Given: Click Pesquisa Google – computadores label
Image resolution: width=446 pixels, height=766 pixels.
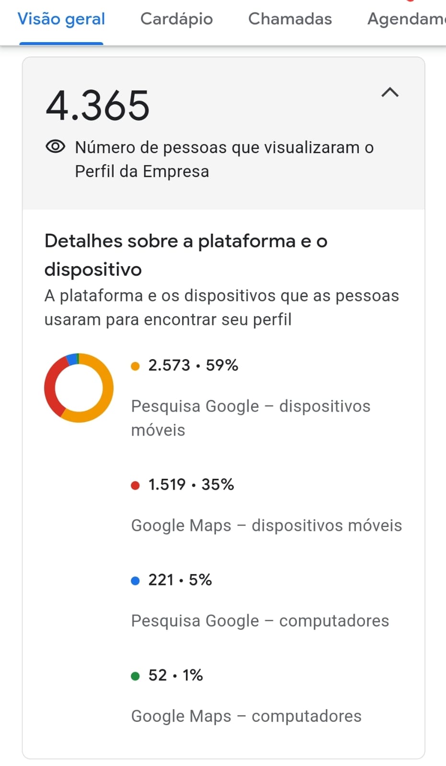Looking at the screenshot, I should 260,620.
